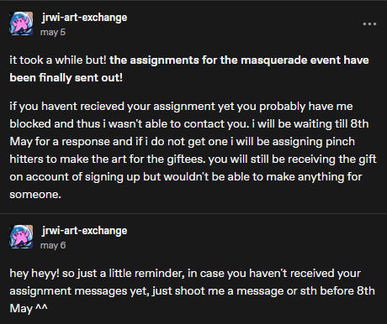387x324 pixels.
Task: Click the bold words "been finally sent out!"
Action: 66,78
